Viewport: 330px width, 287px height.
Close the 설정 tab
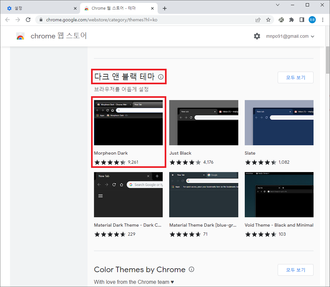tap(75, 8)
